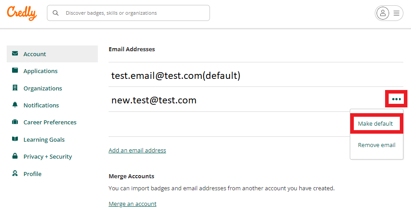
Task: Click the Learning Goals book icon
Action: (15, 139)
